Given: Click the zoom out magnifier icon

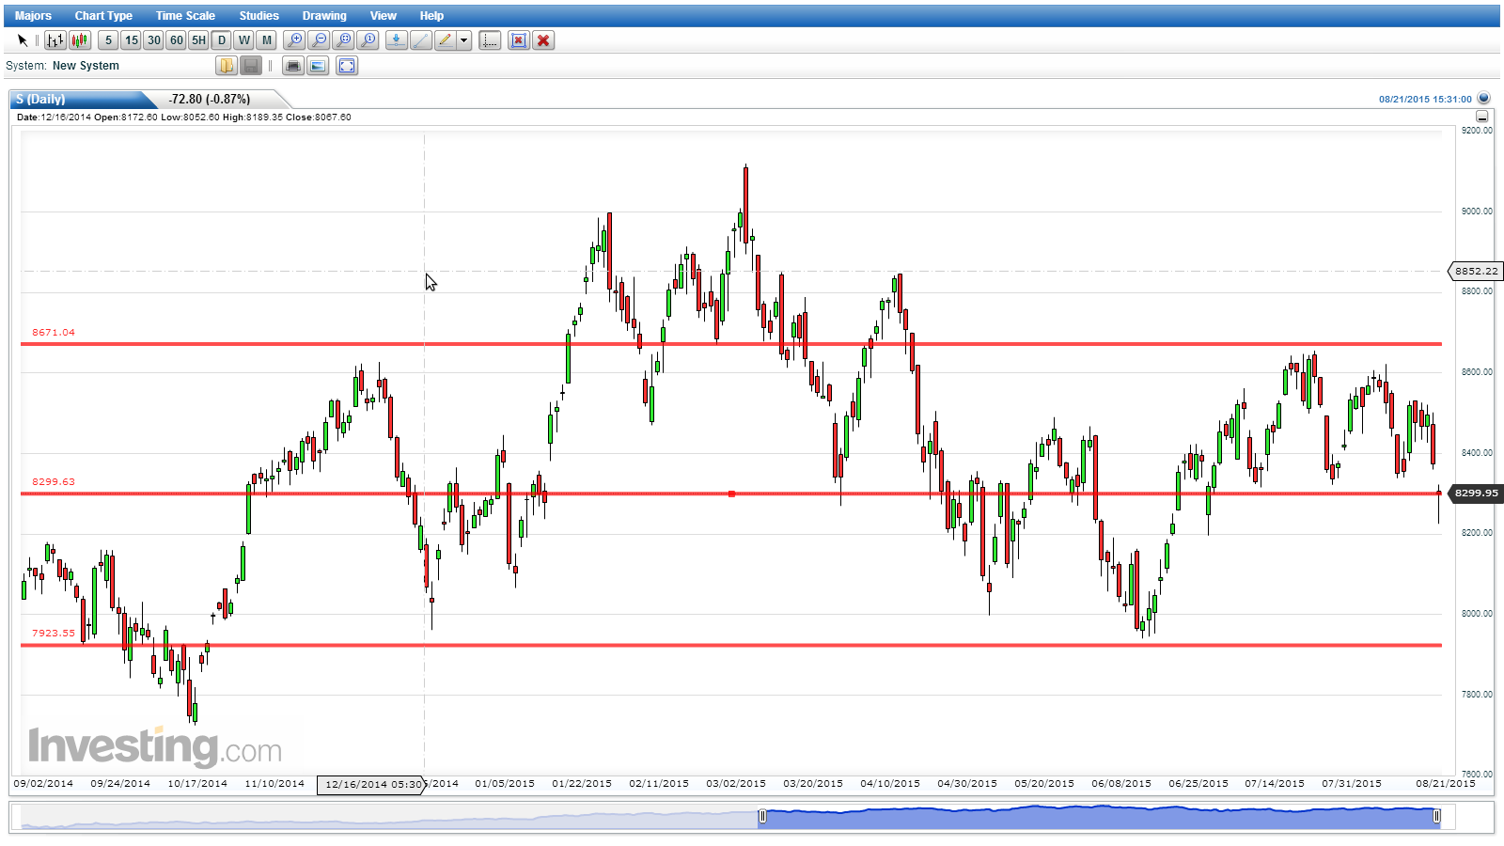Looking at the screenshot, I should [319, 40].
